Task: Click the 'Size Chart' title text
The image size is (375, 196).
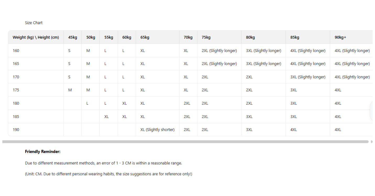Action: pos(34,23)
